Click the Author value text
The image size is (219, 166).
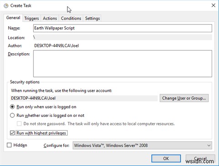[x=57, y=45]
